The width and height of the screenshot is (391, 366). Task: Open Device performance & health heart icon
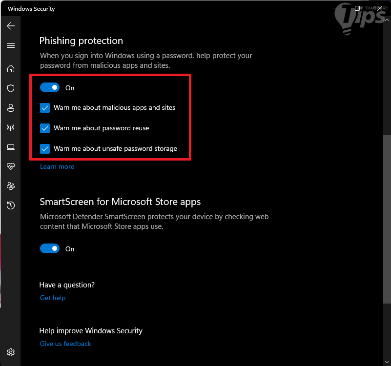pyautogui.click(x=11, y=166)
